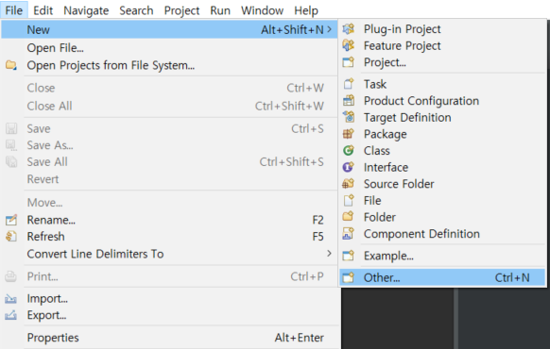Expand Convert Line Delimiters To arrow
Screen dimensions: 550x349
click(x=329, y=253)
